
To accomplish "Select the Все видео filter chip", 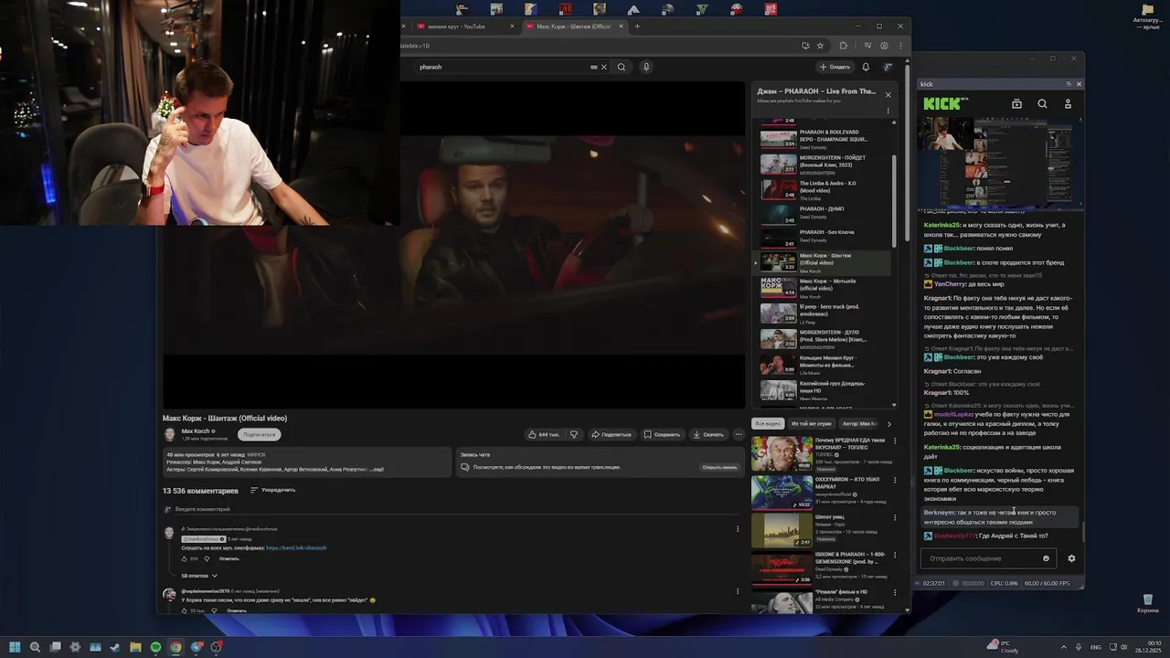I will tap(768, 423).
